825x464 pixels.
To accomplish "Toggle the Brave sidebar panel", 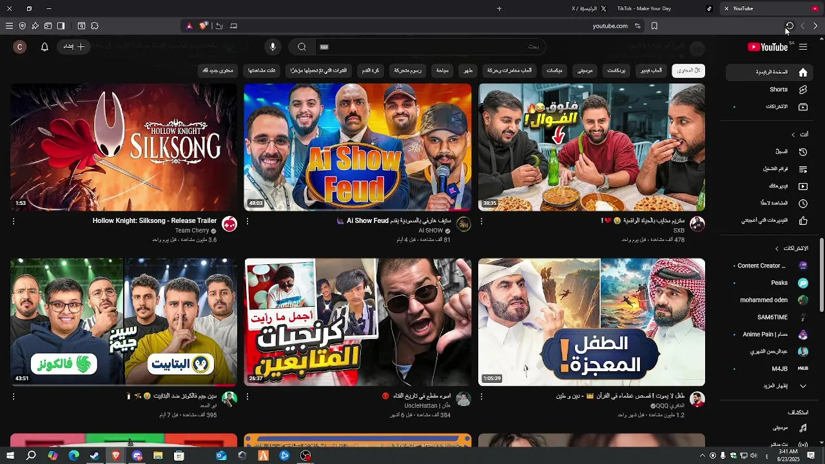I will (61, 26).
